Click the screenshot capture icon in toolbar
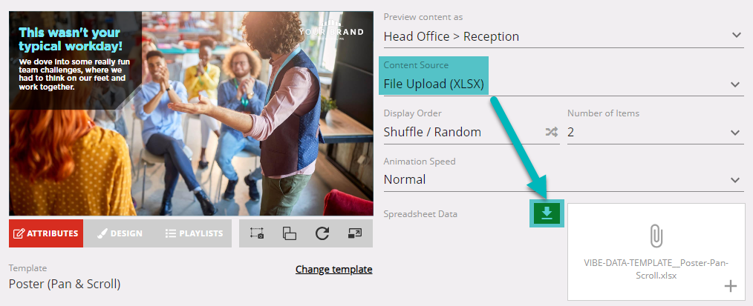753x306 pixels. pyautogui.click(x=257, y=233)
